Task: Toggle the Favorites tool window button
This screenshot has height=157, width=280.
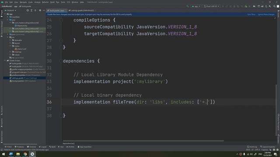Action: [2, 123]
